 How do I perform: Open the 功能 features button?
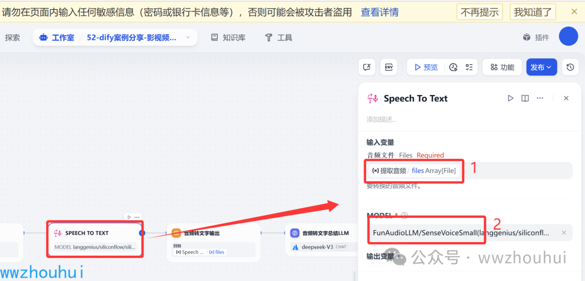point(502,68)
